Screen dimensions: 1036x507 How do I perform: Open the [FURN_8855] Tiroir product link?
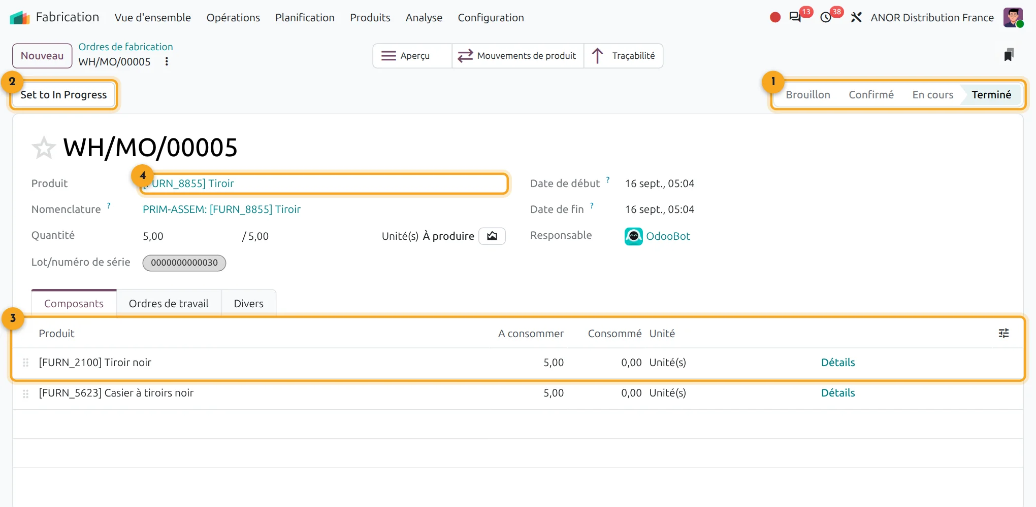[x=188, y=184]
